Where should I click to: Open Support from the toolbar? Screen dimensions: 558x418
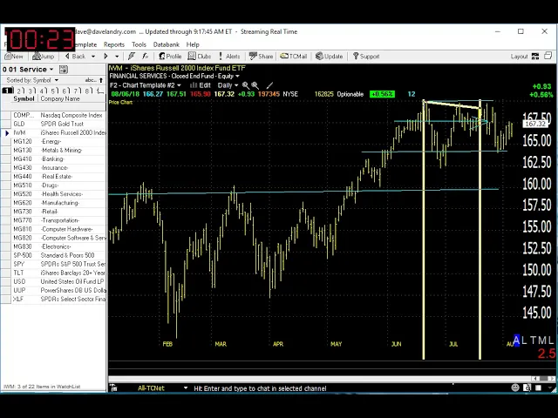tap(366, 56)
